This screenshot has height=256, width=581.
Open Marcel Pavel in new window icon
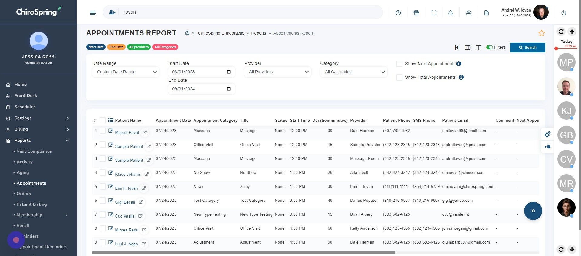[x=145, y=132]
